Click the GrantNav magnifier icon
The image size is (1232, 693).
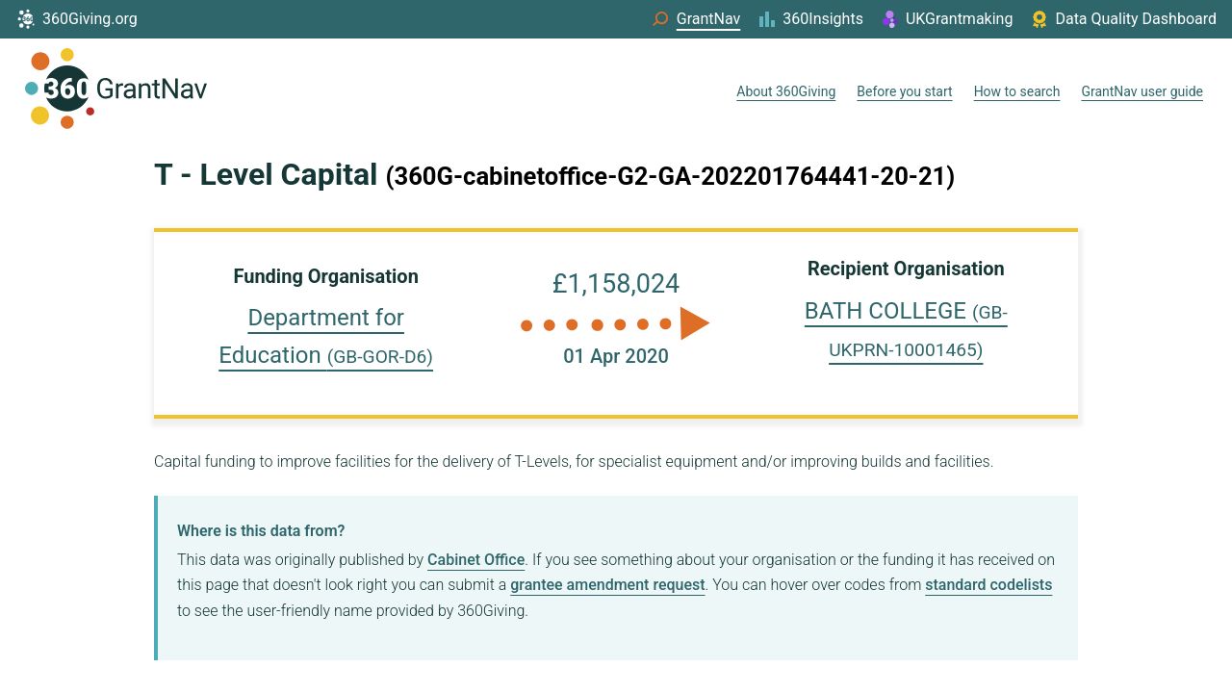pos(660,18)
